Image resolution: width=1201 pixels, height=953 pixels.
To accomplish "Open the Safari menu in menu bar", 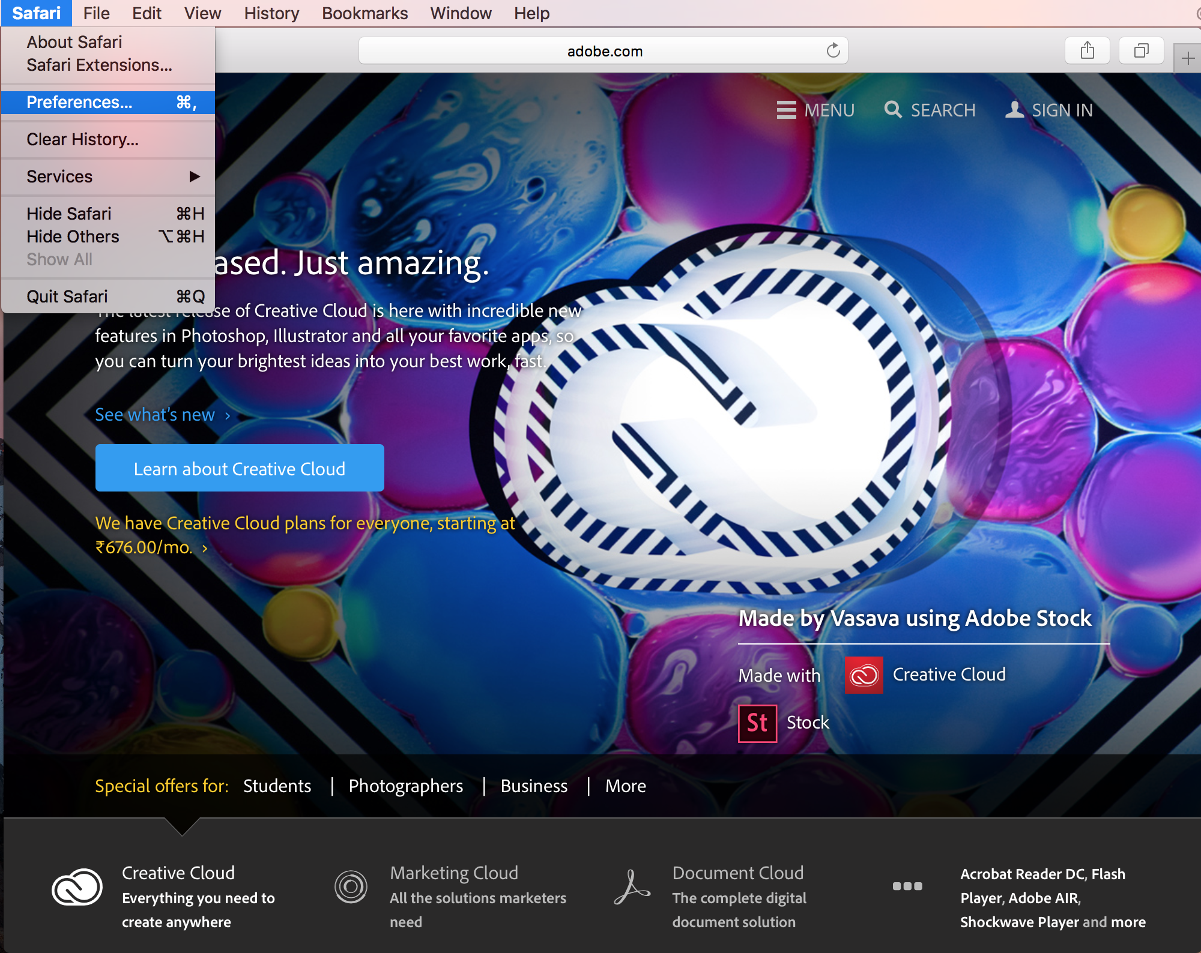I will pyautogui.click(x=37, y=13).
